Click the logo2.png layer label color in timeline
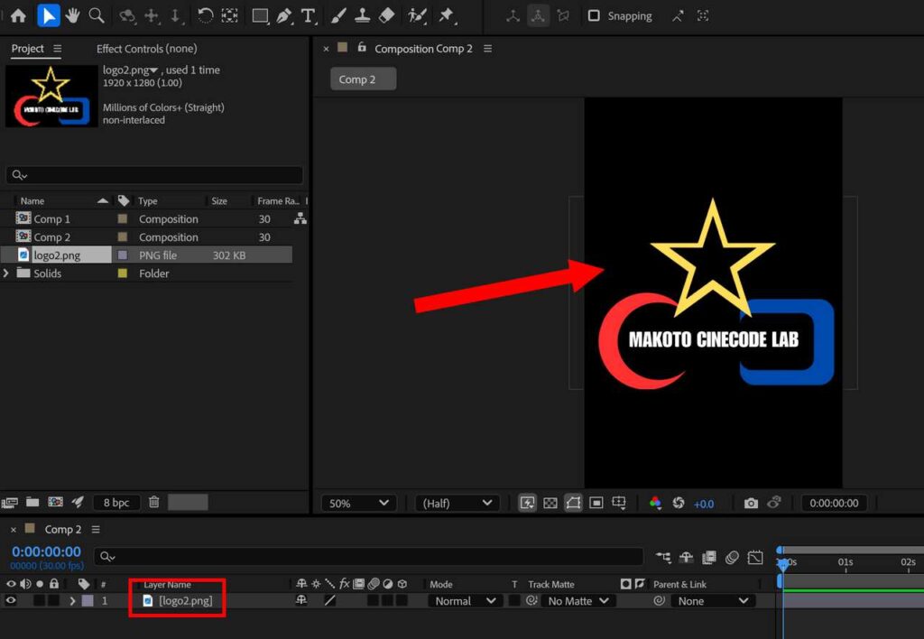924x639 pixels. (x=88, y=601)
